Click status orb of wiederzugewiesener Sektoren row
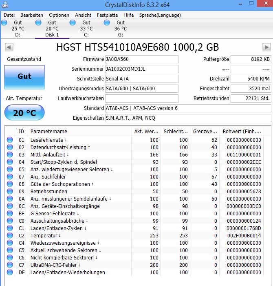The image size is (273, 286). [10, 169]
